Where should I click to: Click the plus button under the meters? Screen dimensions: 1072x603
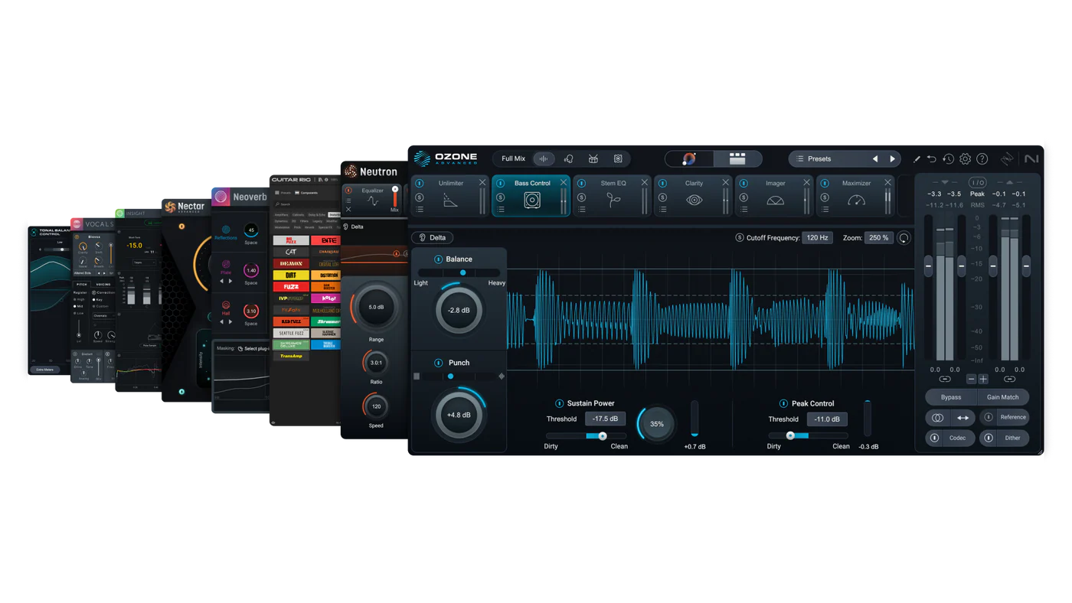983,380
